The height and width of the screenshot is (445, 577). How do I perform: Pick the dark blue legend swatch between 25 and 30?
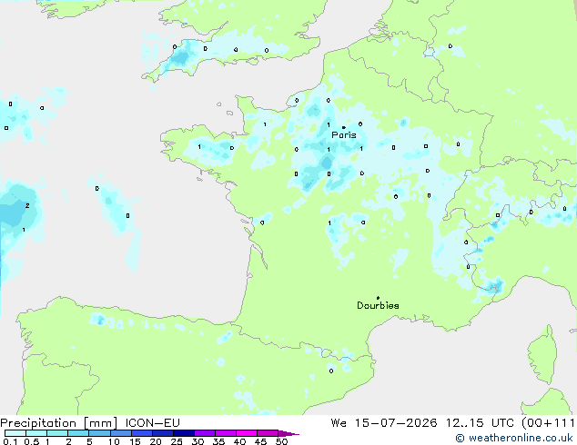pyautogui.click(x=184, y=433)
